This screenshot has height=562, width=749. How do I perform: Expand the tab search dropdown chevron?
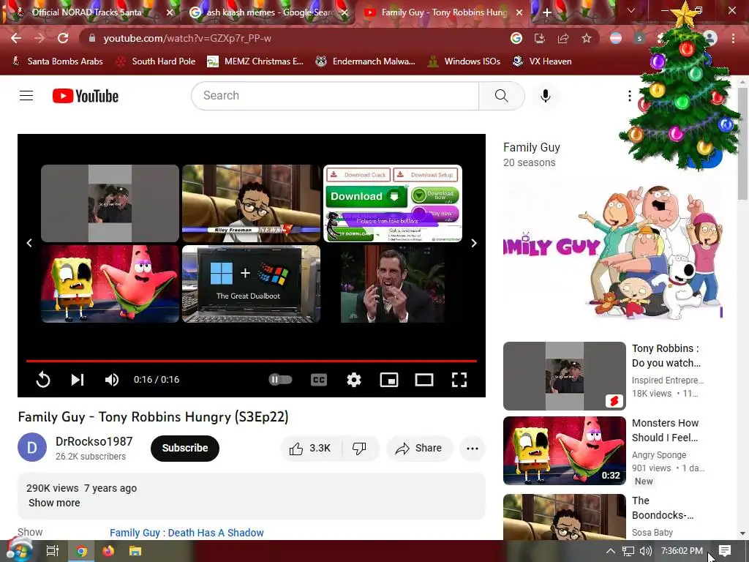pos(631,10)
